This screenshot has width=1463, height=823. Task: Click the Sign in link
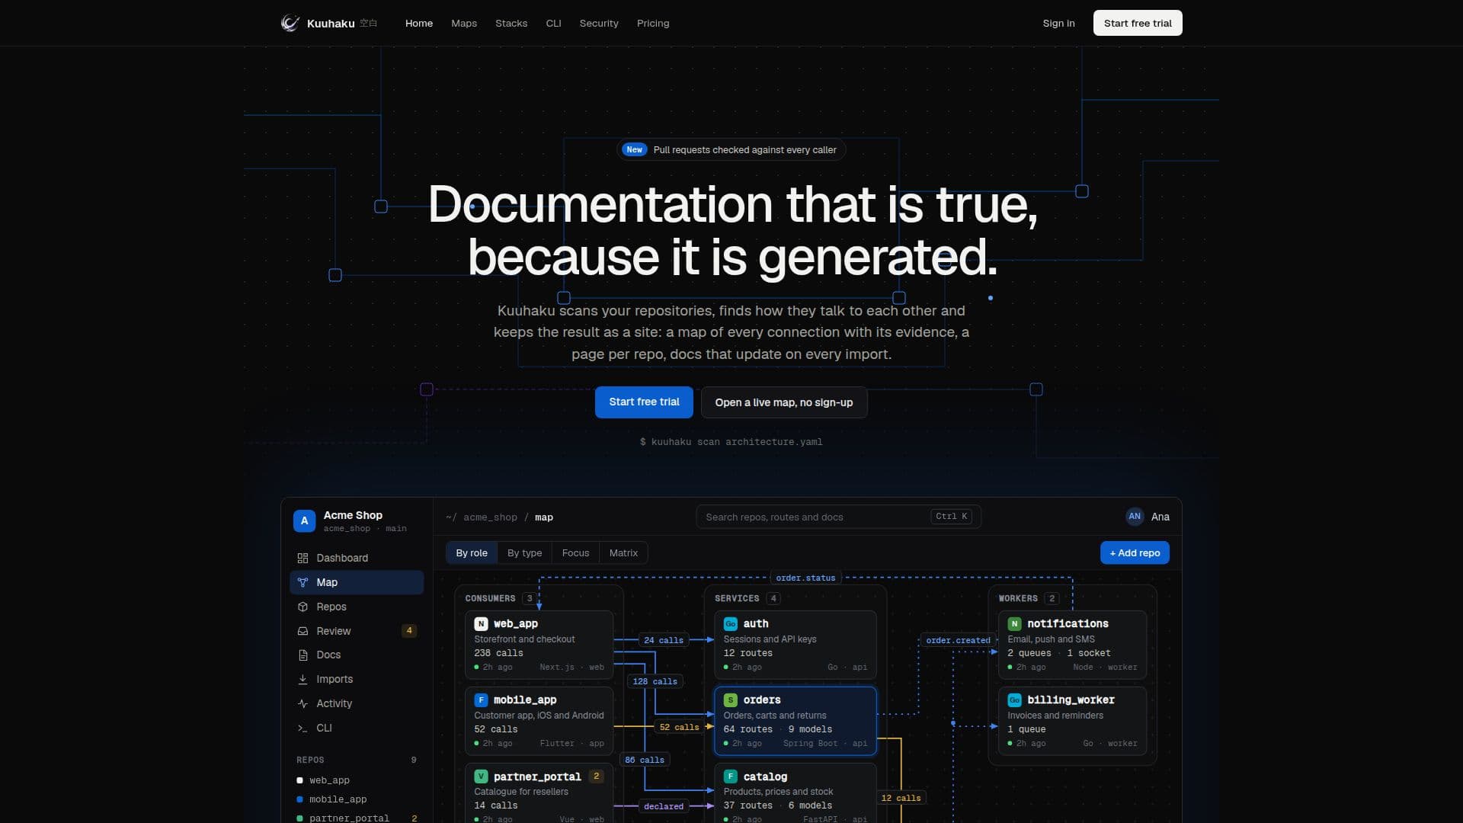pos(1058,23)
